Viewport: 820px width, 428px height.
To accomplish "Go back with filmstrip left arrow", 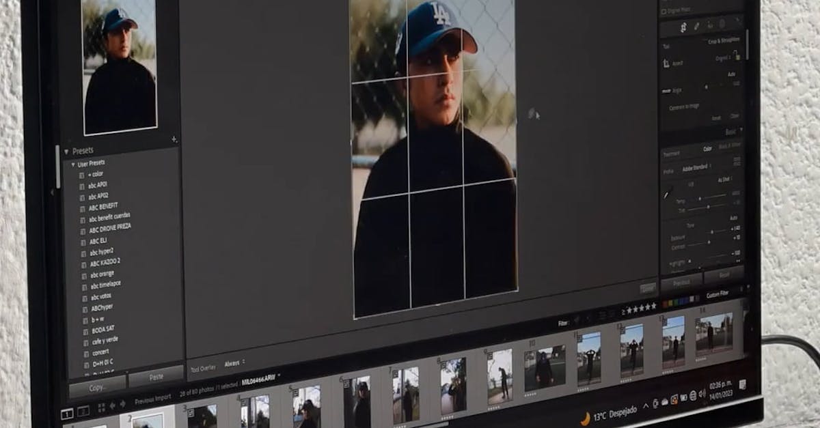I will click(113, 405).
